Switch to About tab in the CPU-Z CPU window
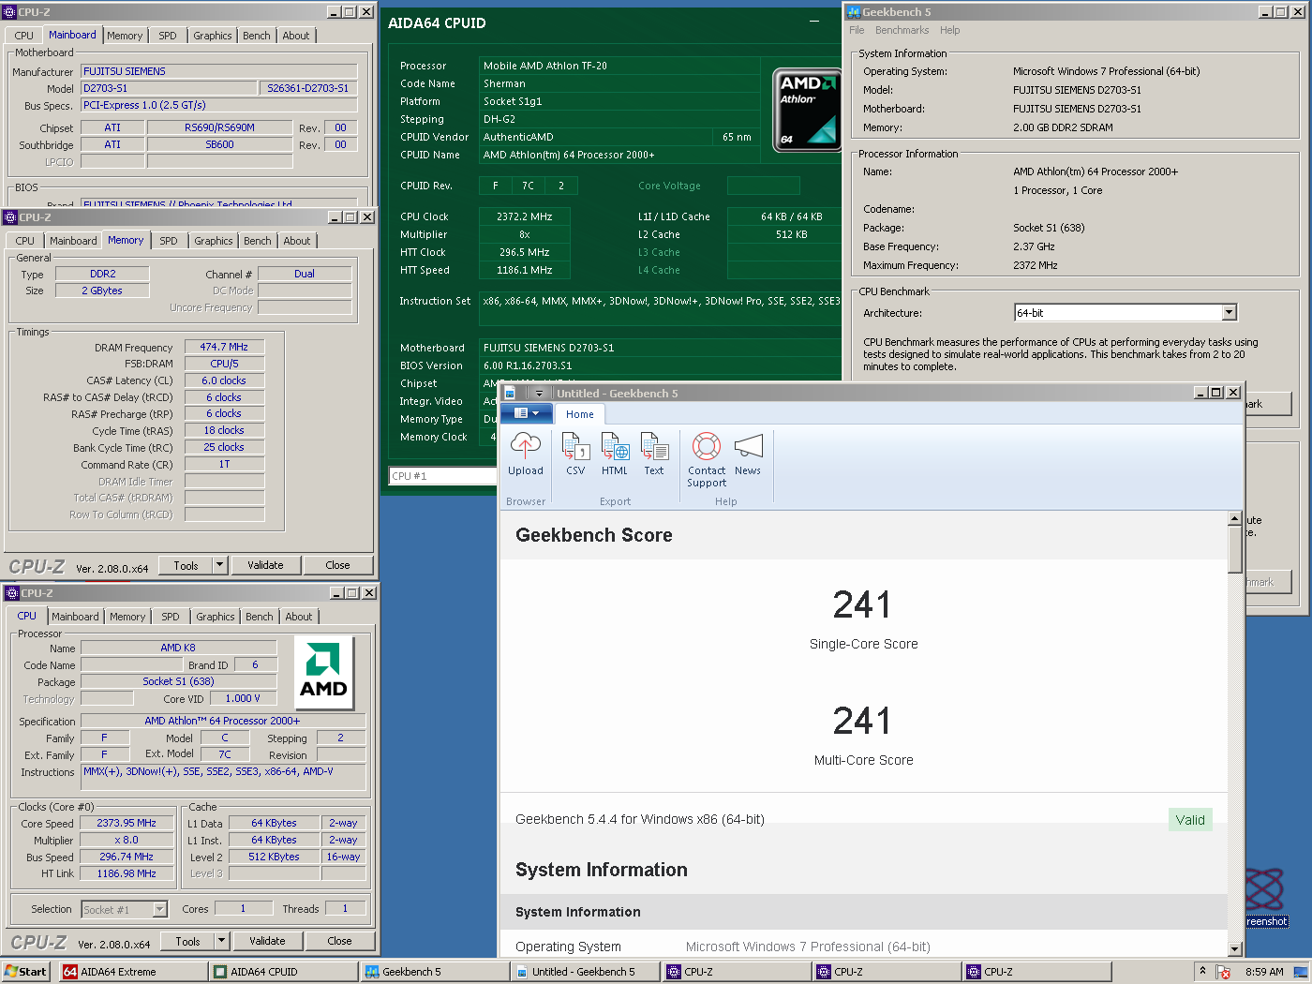This screenshot has height=984, width=1312. [x=299, y=617]
